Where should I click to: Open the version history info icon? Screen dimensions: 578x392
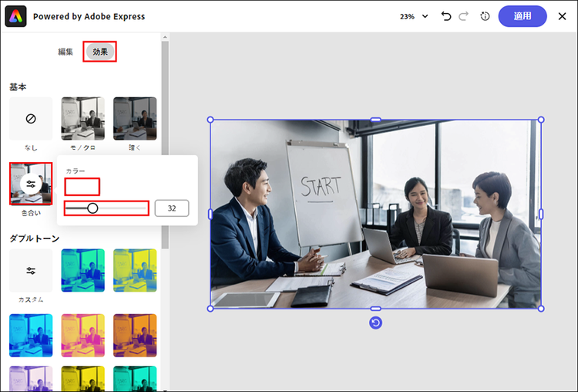[485, 16]
